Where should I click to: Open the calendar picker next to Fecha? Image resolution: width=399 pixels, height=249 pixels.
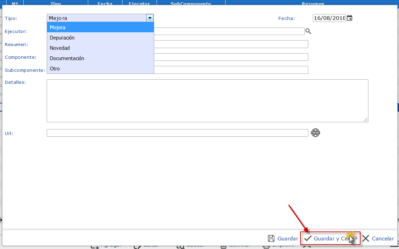point(350,18)
